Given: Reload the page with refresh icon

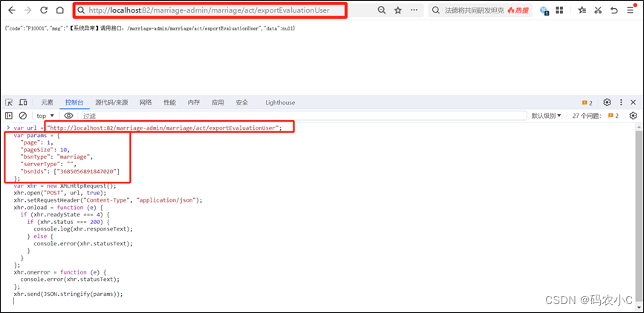Looking at the screenshot, I should tap(45, 10).
